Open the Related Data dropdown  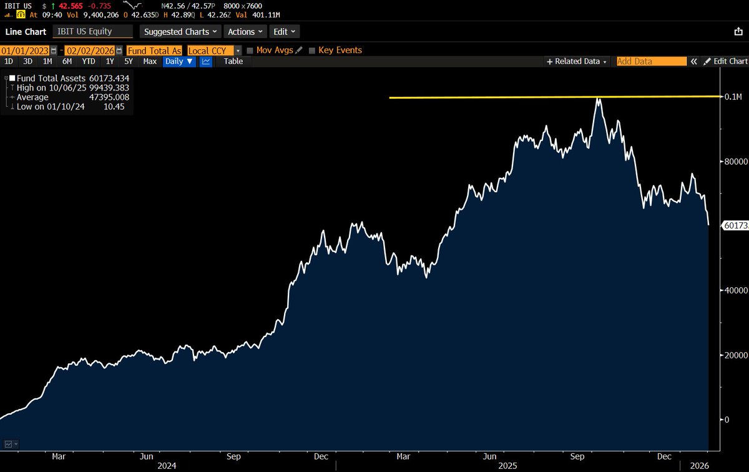576,61
